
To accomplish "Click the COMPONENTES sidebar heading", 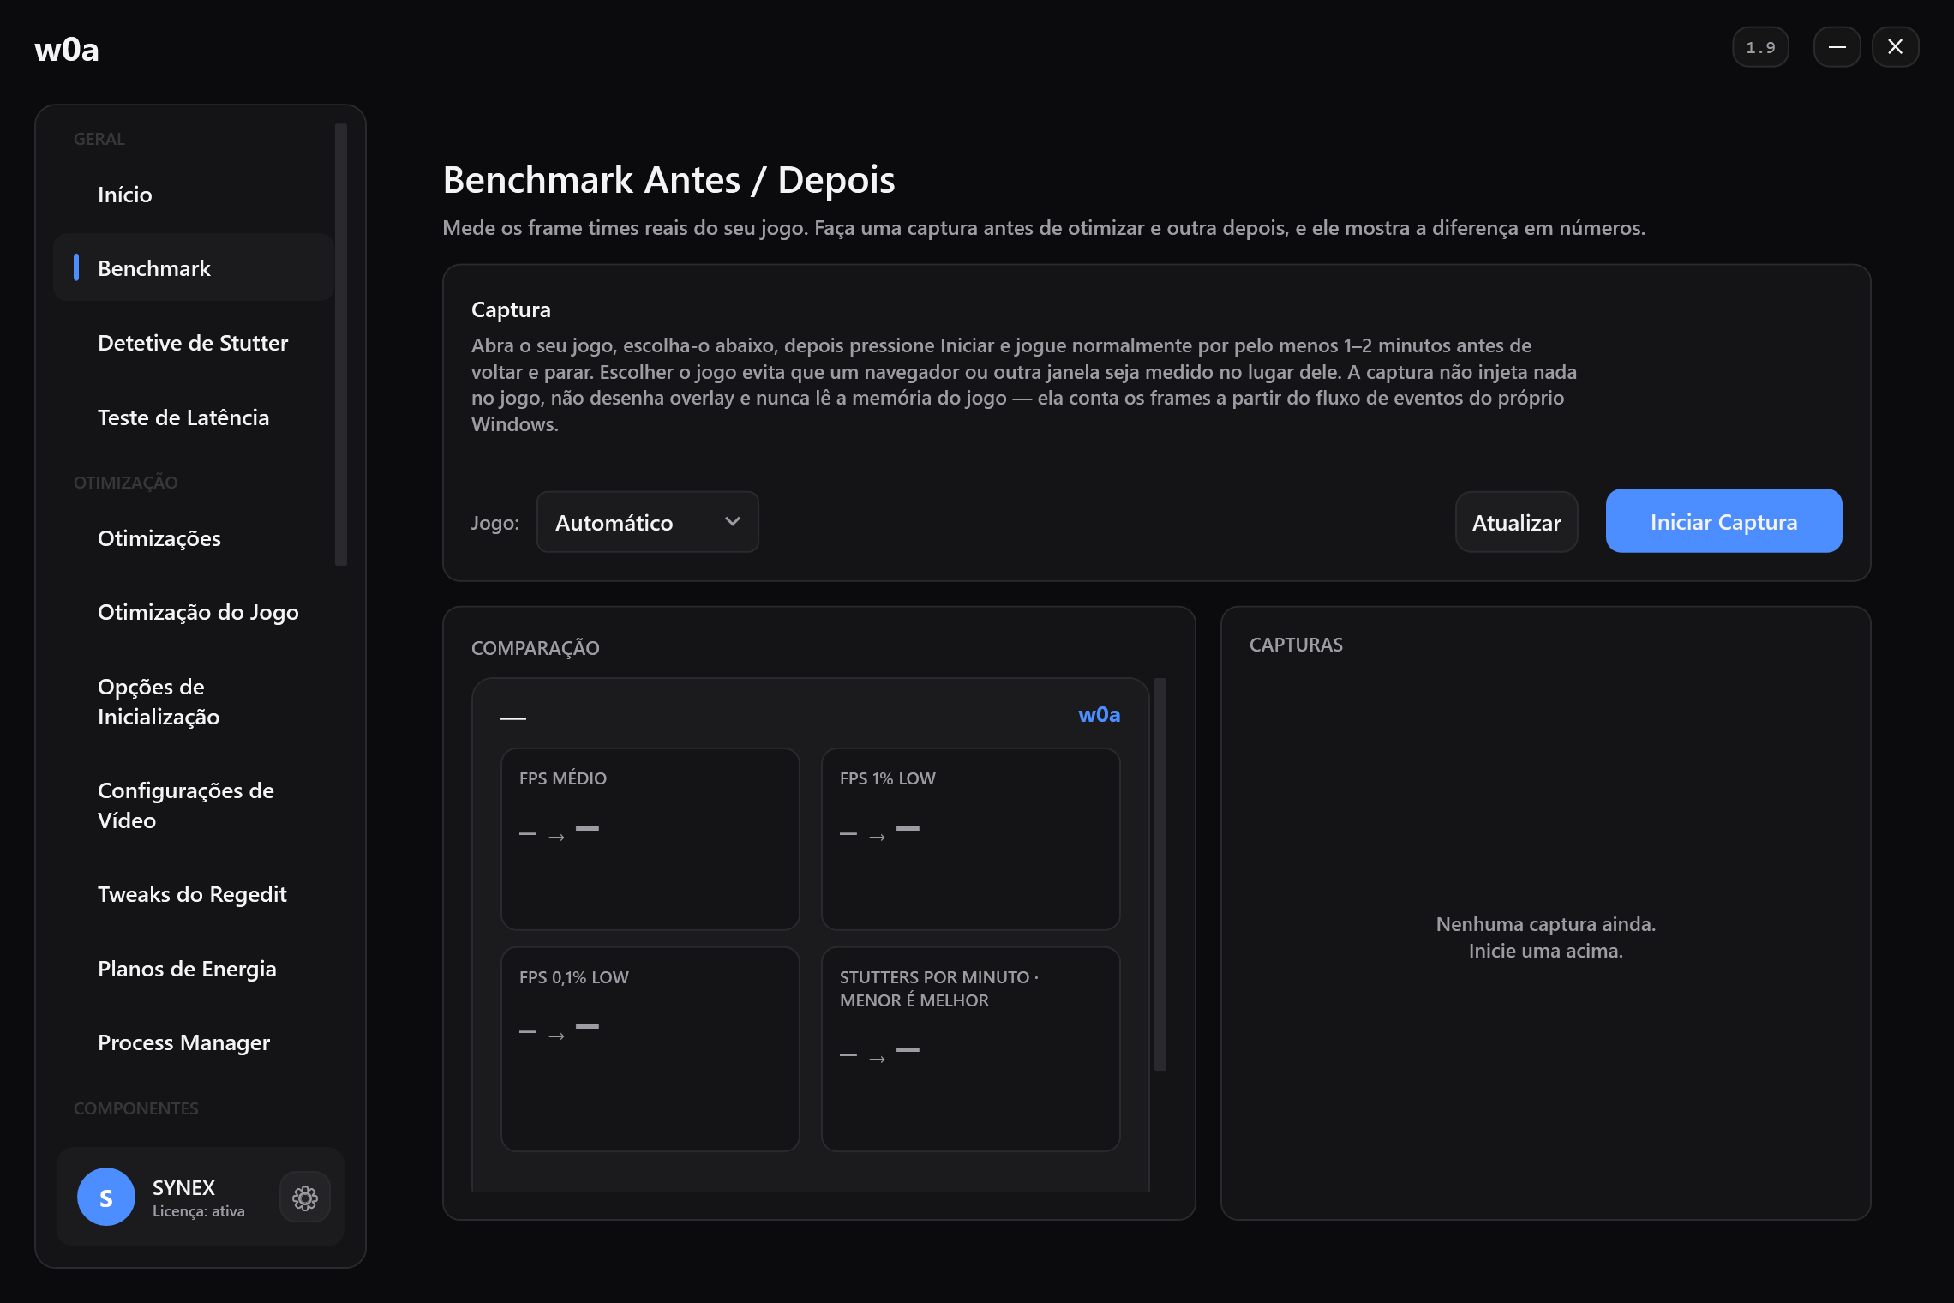I will (135, 1108).
